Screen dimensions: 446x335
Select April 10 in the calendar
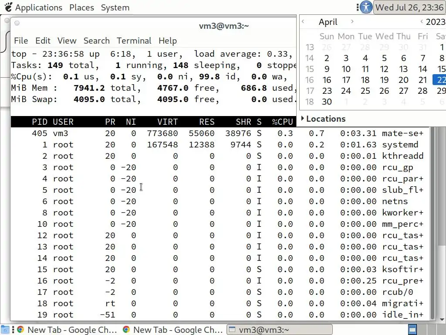click(346, 69)
